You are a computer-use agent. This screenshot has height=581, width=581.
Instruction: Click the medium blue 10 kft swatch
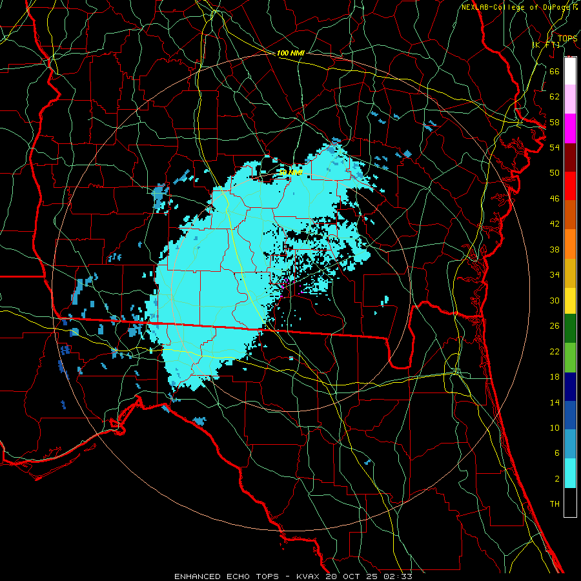[570, 415]
